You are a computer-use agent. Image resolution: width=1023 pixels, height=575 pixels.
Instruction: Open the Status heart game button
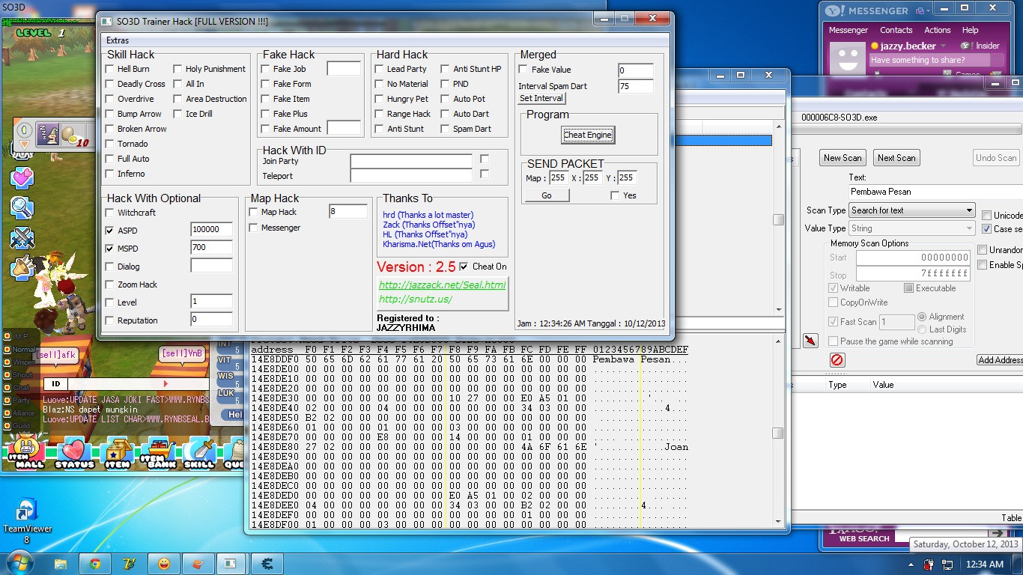(73, 452)
